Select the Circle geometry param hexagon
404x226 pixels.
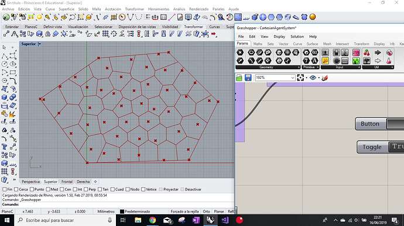point(251,53)
